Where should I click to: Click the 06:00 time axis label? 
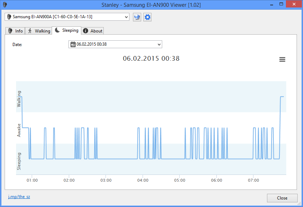pos(217,180)
